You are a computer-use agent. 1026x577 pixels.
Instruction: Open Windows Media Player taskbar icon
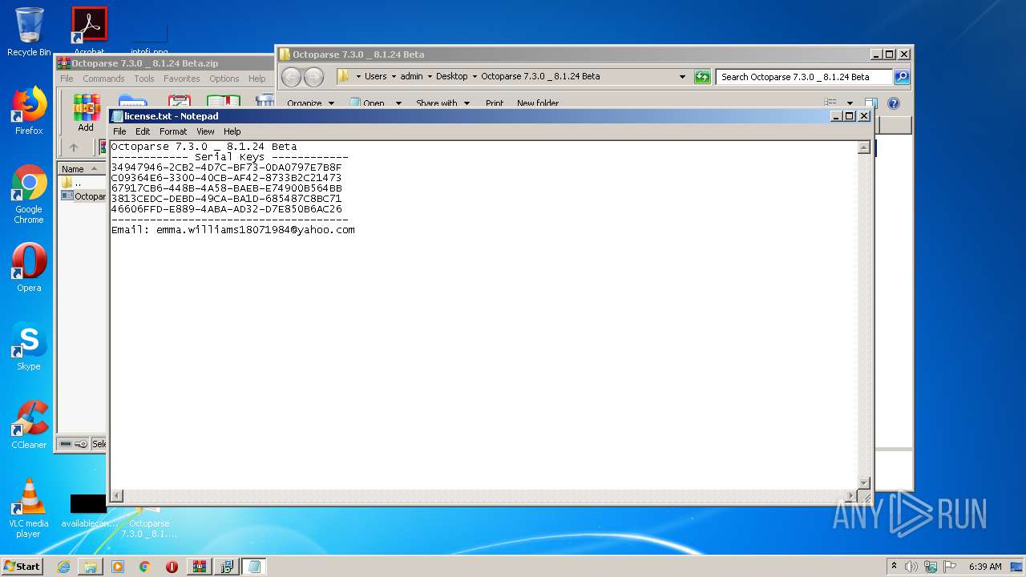click(x=118, y=567)
